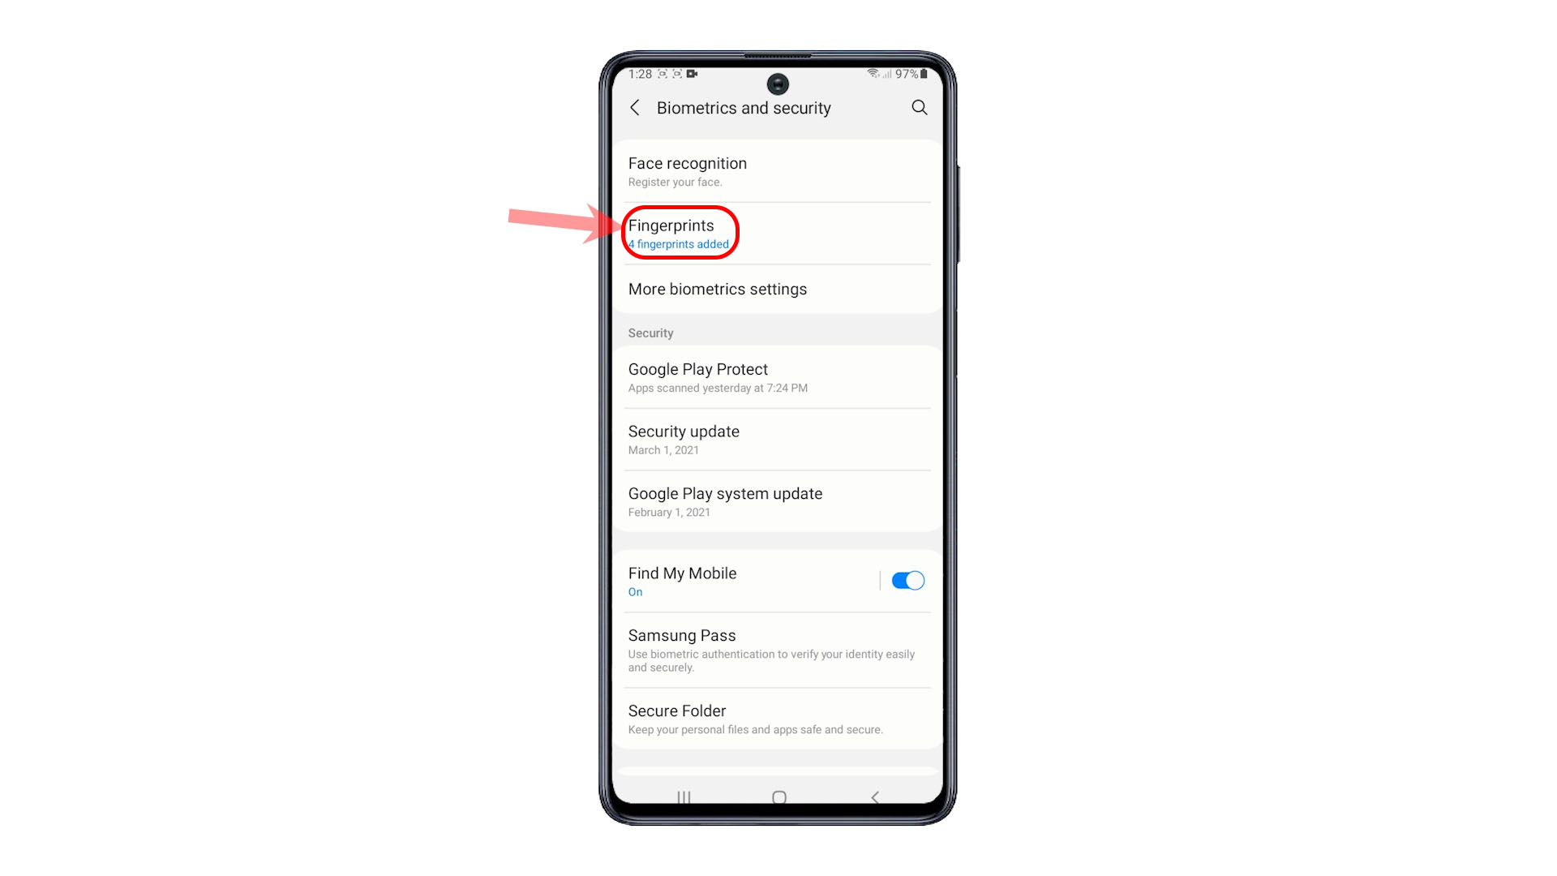
Task: Tap the recent apps button
Action: pyautogui.click(x=684, y=796)
